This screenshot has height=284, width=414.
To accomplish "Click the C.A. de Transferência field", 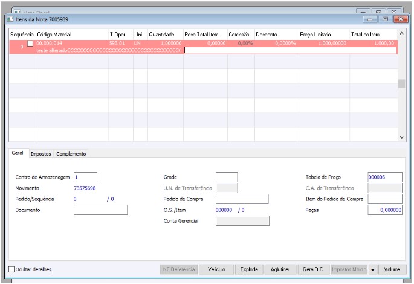I will 385,188.
